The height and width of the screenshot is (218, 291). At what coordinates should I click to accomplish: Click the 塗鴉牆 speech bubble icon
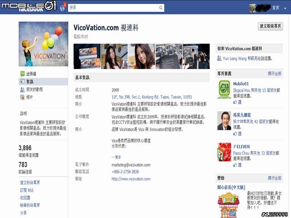[x=22, y=74]
